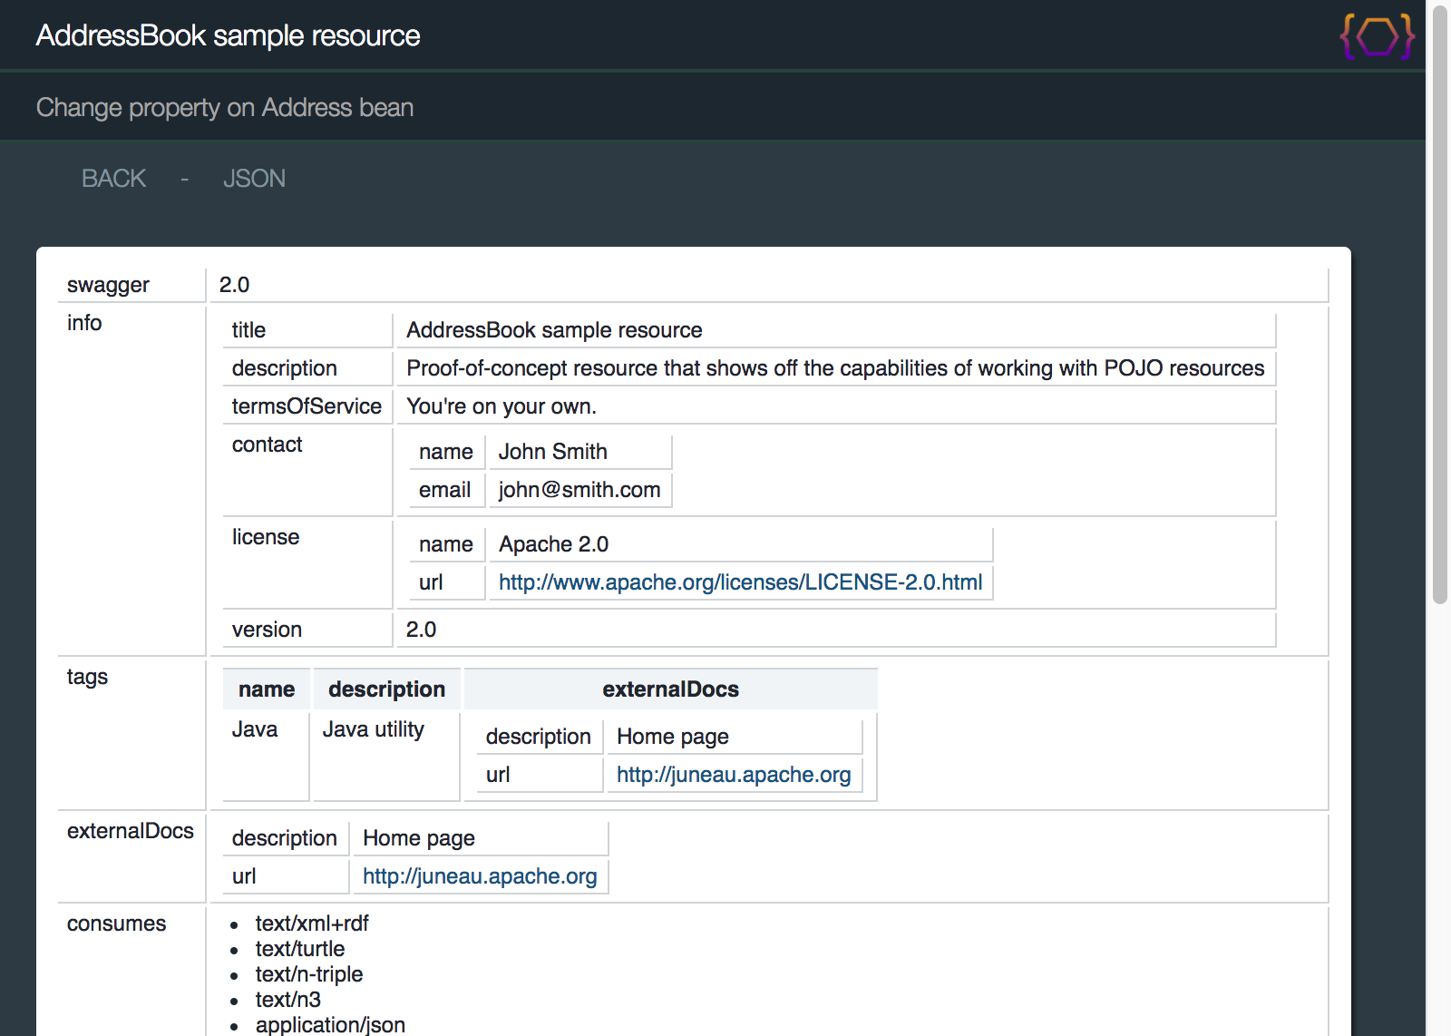Select the 'application/json' list item

click(x=330, y=1024)
